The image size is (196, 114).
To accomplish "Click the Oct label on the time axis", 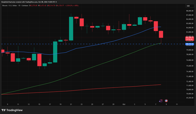I will coord(124,104).
